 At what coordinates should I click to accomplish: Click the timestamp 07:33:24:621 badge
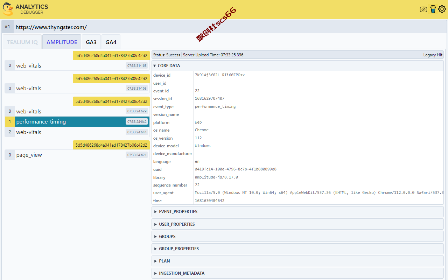pyautogui.click(x=137, y=155)
